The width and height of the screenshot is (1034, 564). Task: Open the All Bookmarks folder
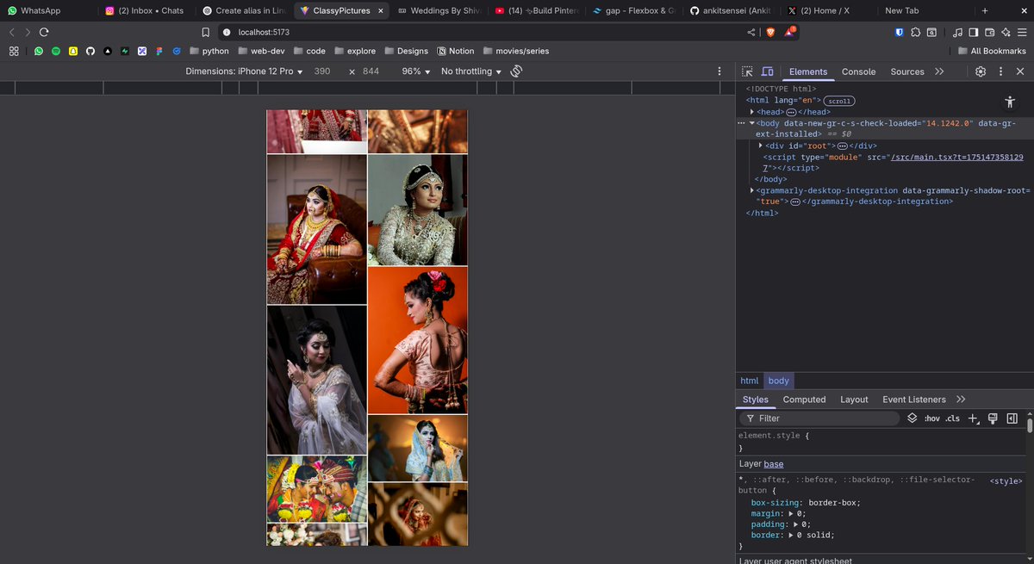(x=992, y=51)
